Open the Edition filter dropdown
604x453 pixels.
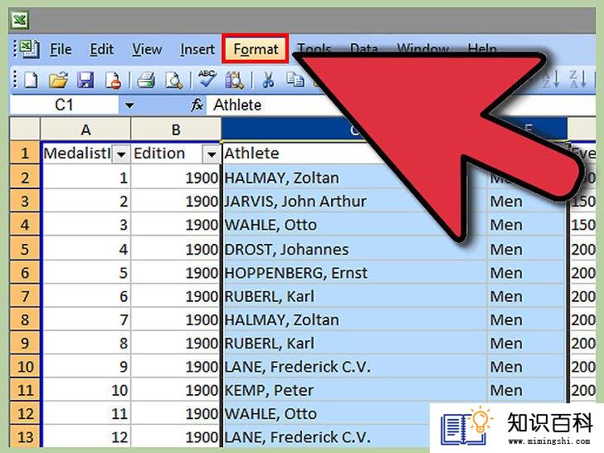(x=211, y=155)
